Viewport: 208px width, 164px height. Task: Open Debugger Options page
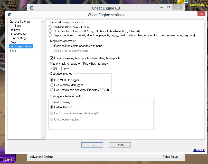[21, 46]
